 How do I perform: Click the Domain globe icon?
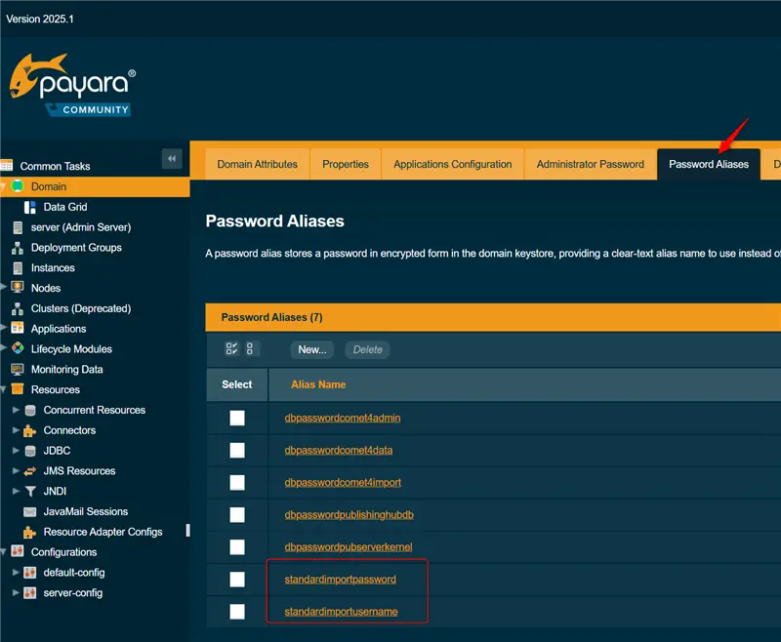[18, 186]
